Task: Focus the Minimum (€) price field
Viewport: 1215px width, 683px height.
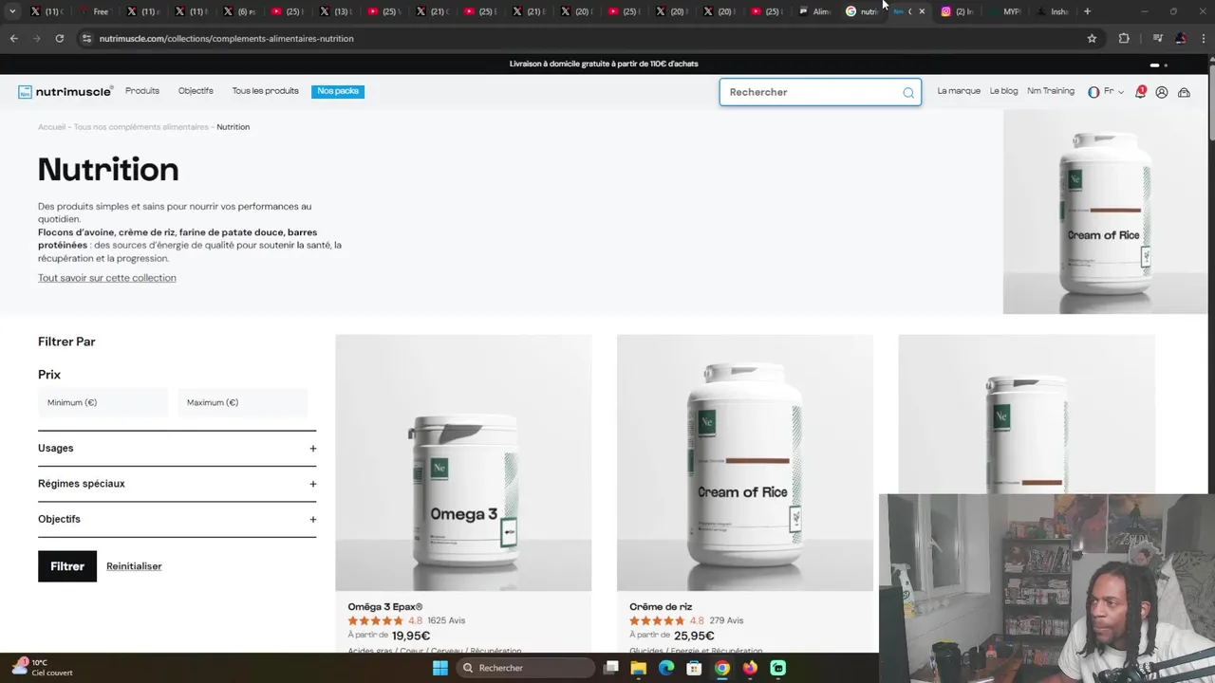Action: pos(103,403)
